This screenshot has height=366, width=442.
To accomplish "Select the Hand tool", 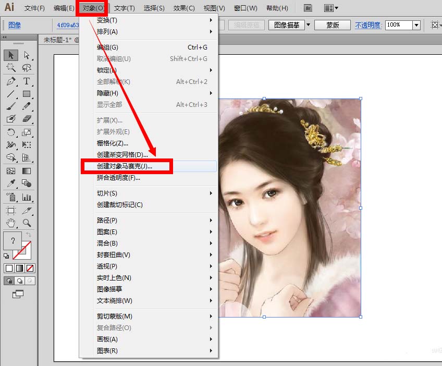I will tap(11, 223).
